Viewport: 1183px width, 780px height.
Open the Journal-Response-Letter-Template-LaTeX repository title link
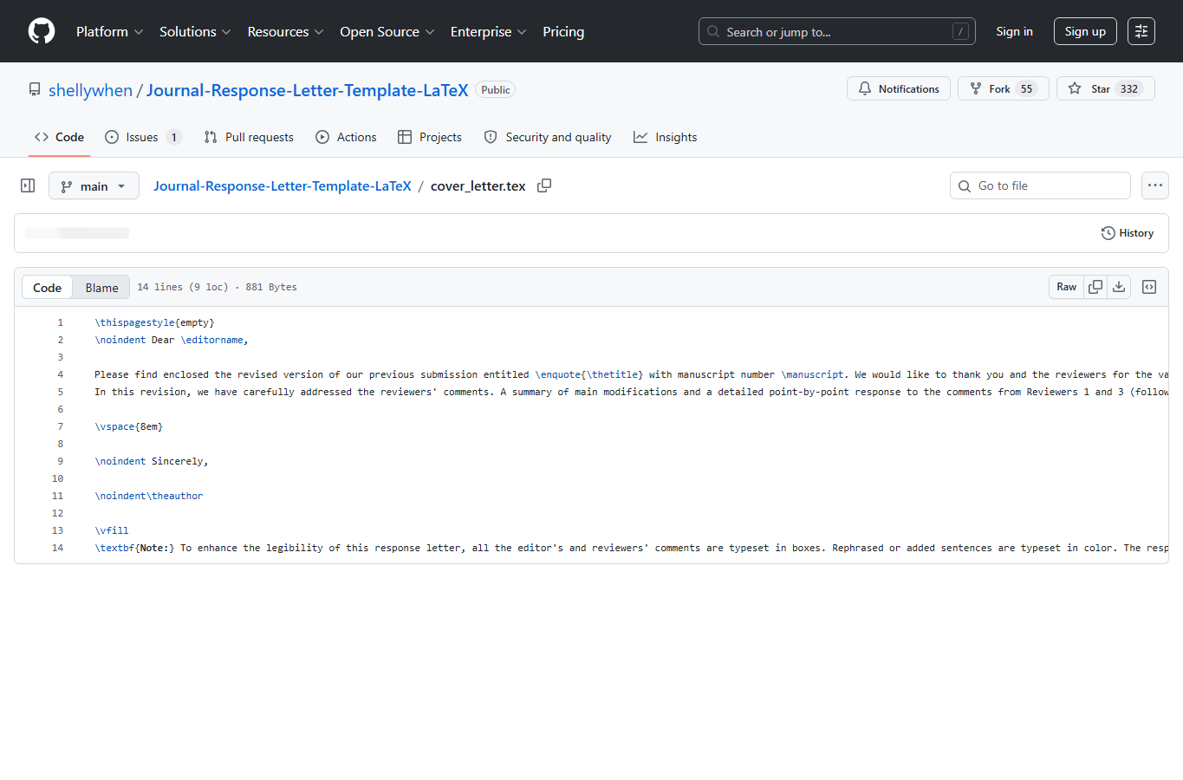click(307, 90)
